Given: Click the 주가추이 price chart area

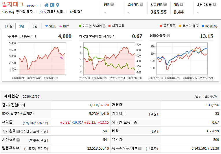Looking at the screenshot, I should coord(42,59).
